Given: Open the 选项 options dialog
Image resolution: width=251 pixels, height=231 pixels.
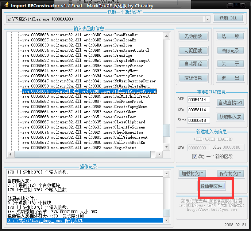Looking at the screenshot, I should (230, 37).
